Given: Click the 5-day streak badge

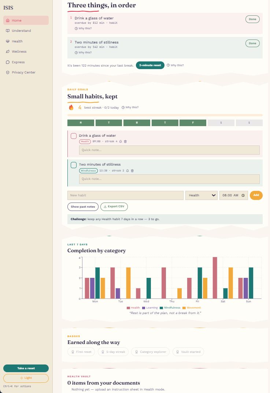Looking at the screenshot, I should coord(113,352).
